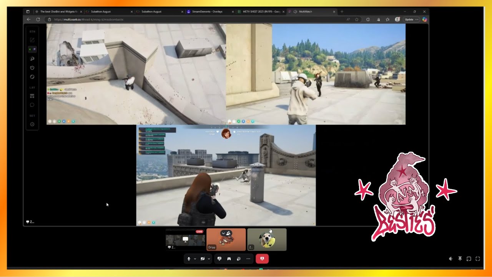Click the power icon in MultiWatch sidebar
The image size is (492, 277).
click(32, 68)
